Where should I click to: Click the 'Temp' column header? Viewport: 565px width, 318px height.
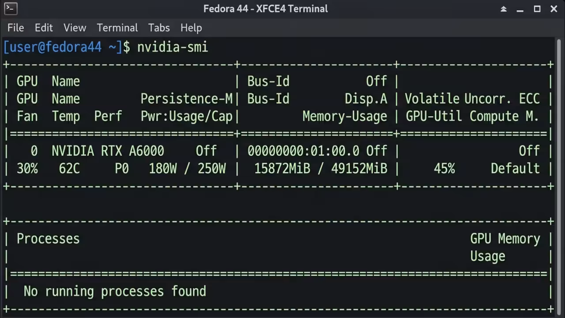tap(66, 117)
